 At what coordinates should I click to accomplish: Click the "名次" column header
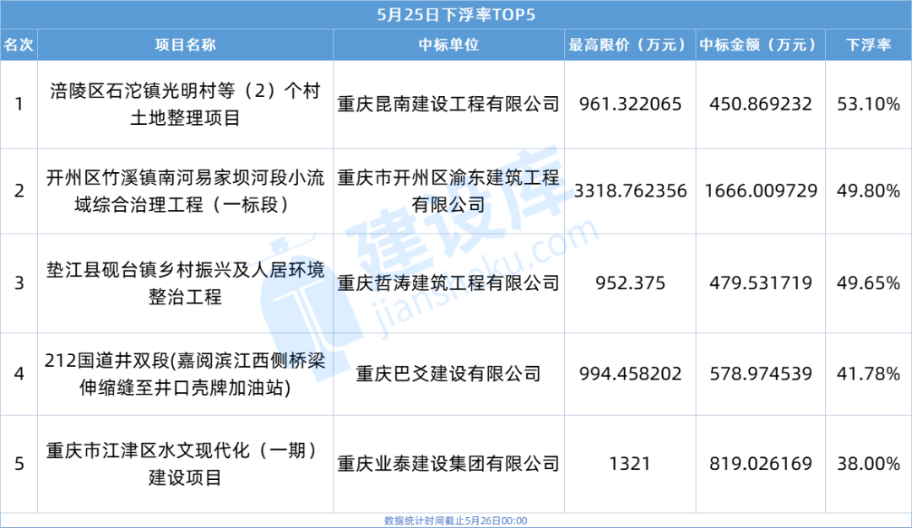[19, 45]
